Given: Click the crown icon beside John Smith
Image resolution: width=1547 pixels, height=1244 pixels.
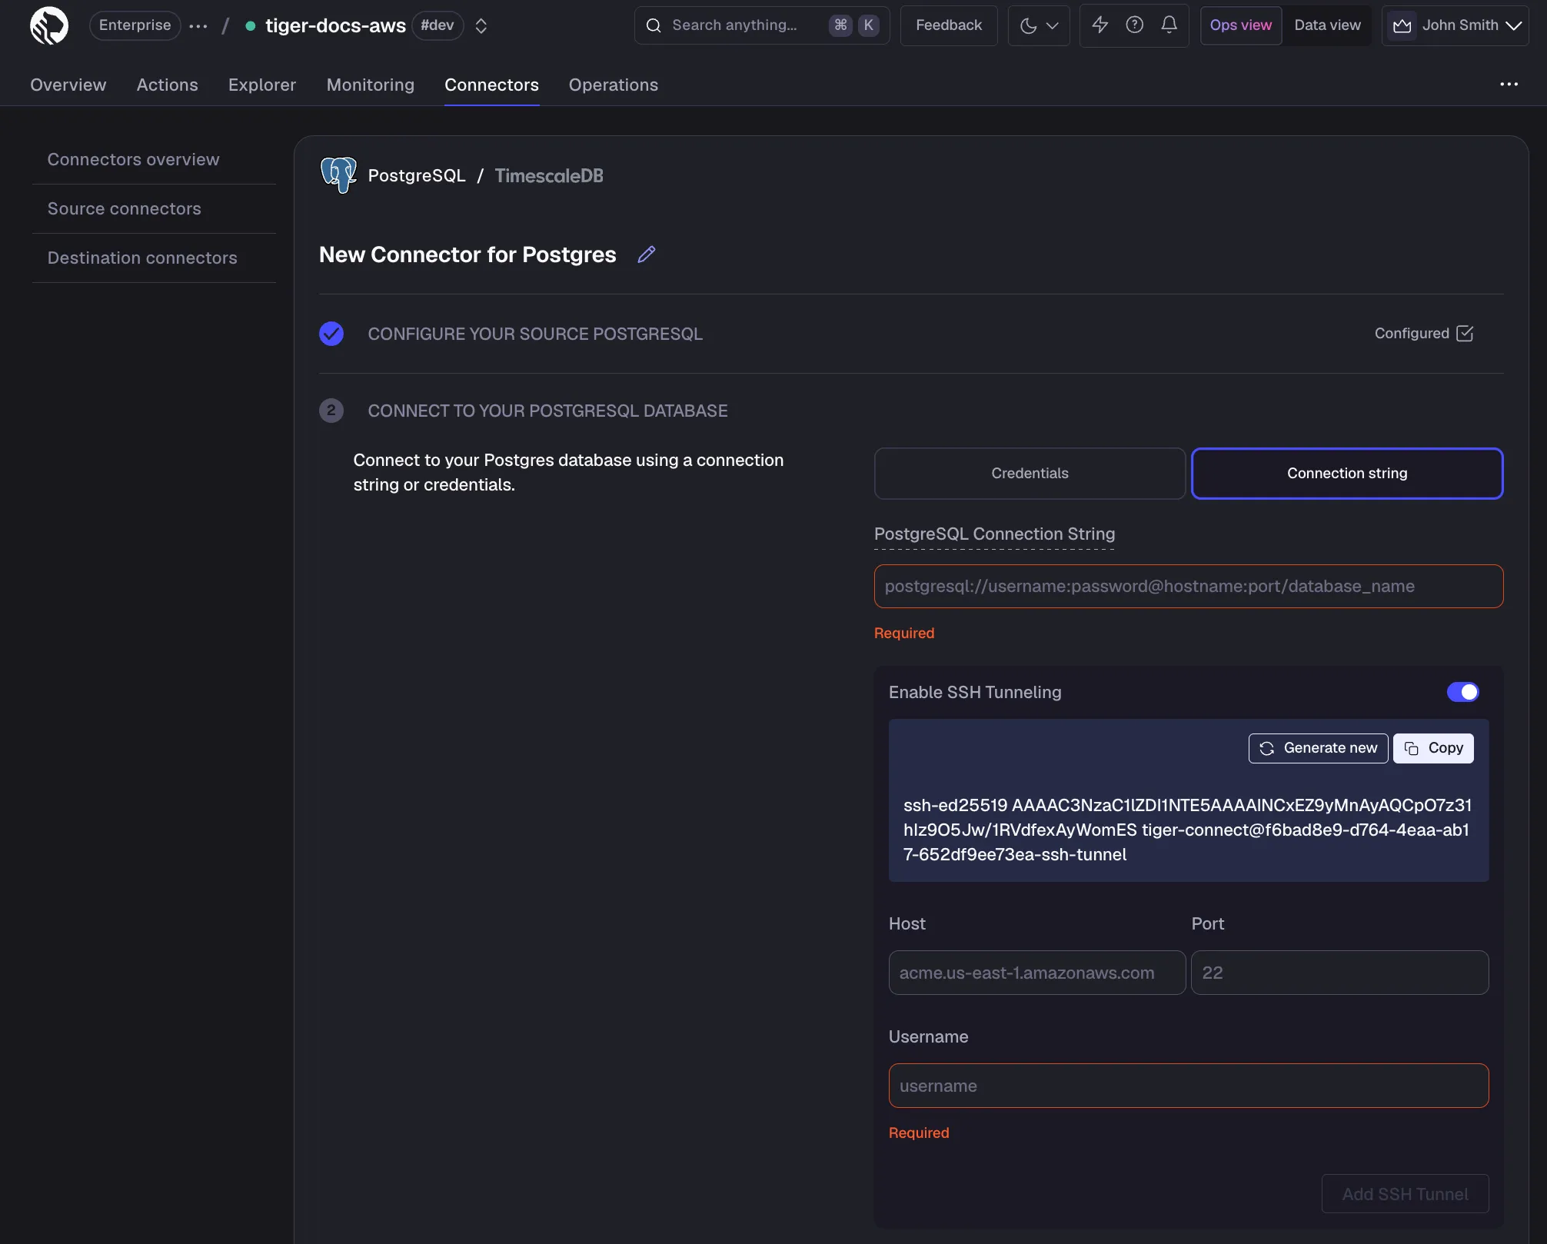Looking at the screenshot, I should click(1402, 25).
